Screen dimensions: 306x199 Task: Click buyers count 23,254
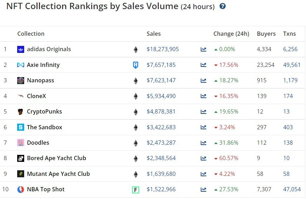[266, 65]
